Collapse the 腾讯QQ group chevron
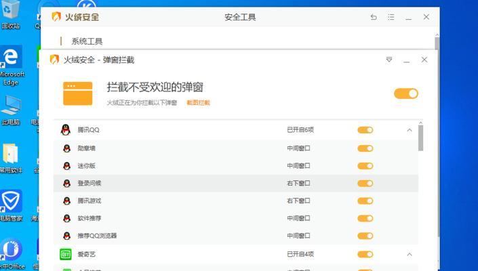The image size is (478, 271). tap(410, 130)
